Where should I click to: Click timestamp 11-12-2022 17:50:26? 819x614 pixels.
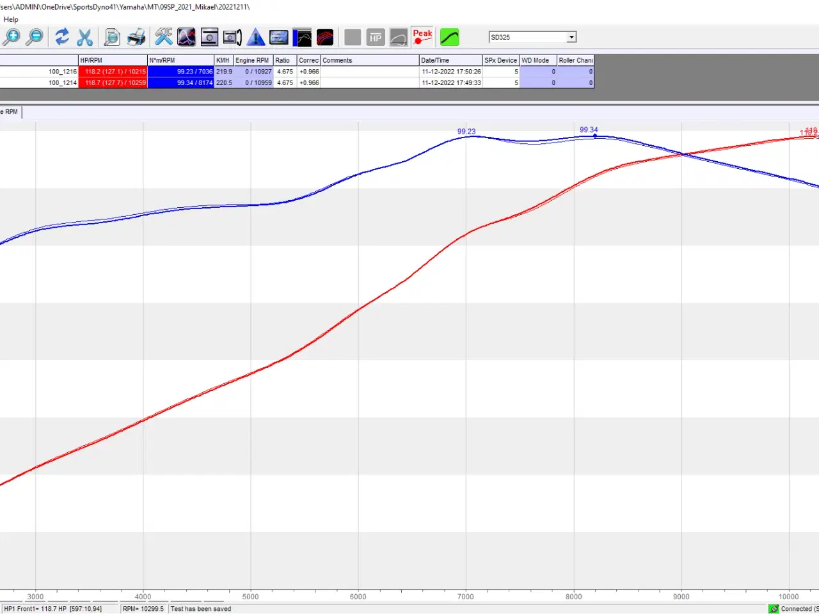pos(451,72)
